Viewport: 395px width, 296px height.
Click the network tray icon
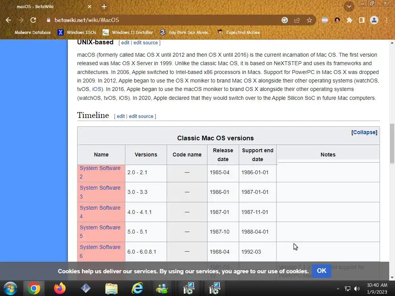[x=348, y=289]
